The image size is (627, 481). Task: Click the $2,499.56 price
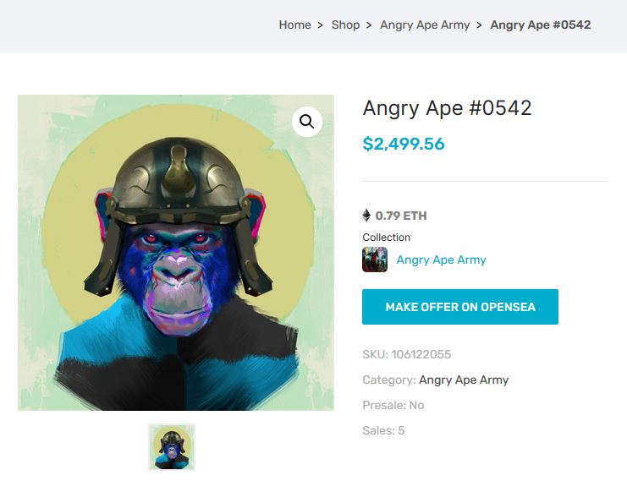point(404,144)
